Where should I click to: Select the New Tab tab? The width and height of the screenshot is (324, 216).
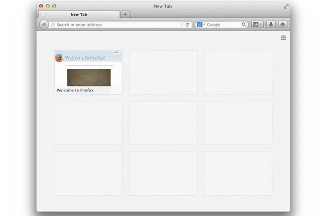point(79,15)
